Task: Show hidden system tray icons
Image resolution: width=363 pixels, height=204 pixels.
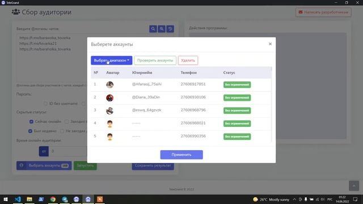Action: 294,199
